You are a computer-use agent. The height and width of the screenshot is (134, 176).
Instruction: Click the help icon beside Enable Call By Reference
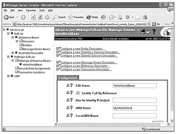[x=71, y=93]
